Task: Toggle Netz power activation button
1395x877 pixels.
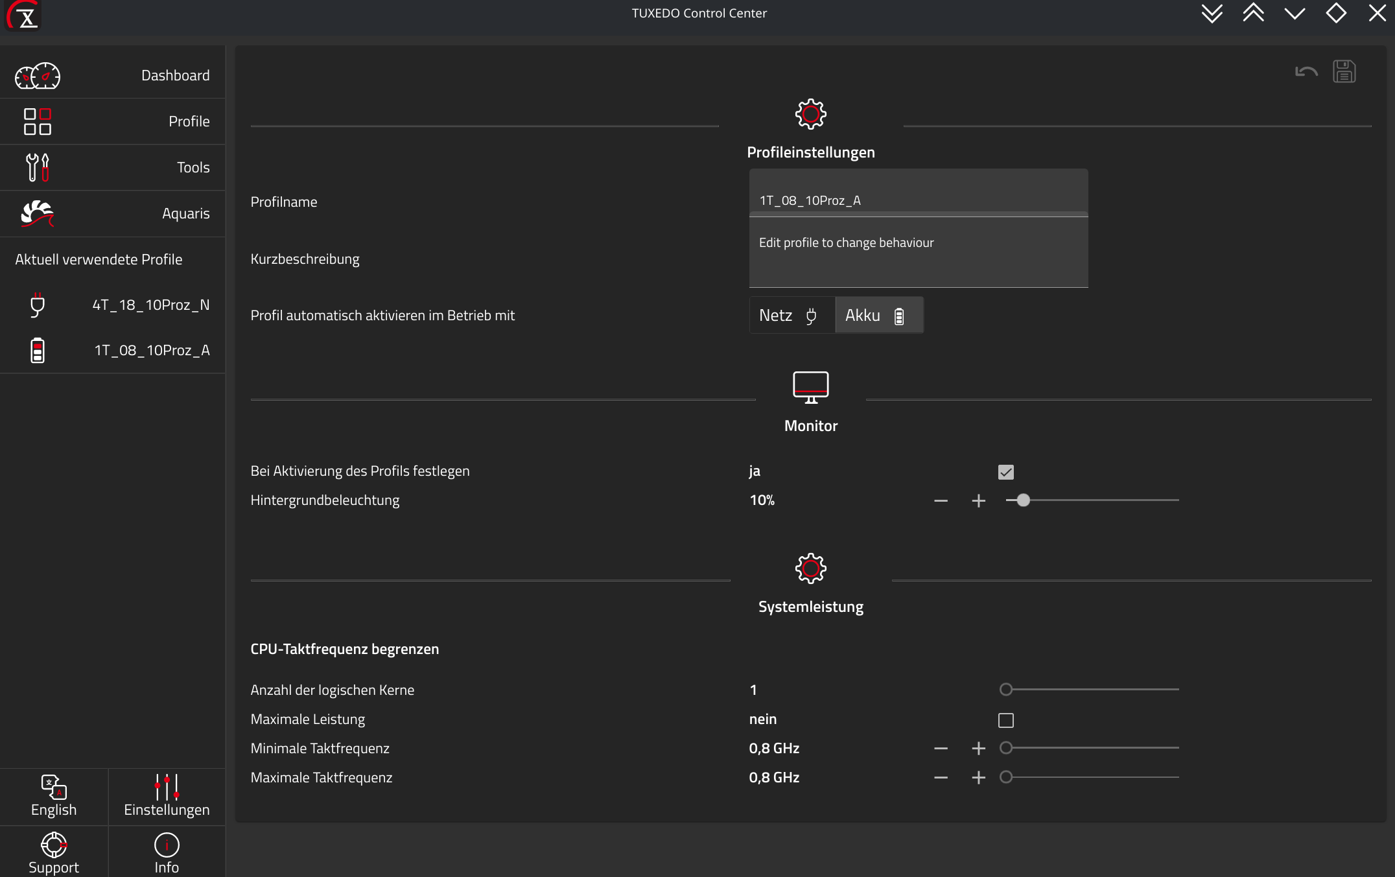Action: pyautogui.click(x=791, y=316)
